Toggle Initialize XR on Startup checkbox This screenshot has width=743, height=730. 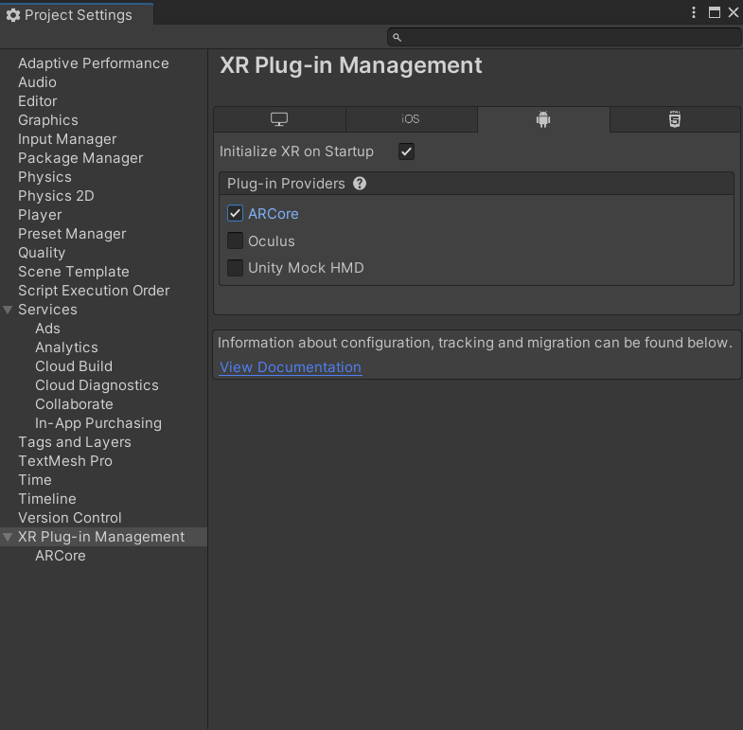[406, 151]
